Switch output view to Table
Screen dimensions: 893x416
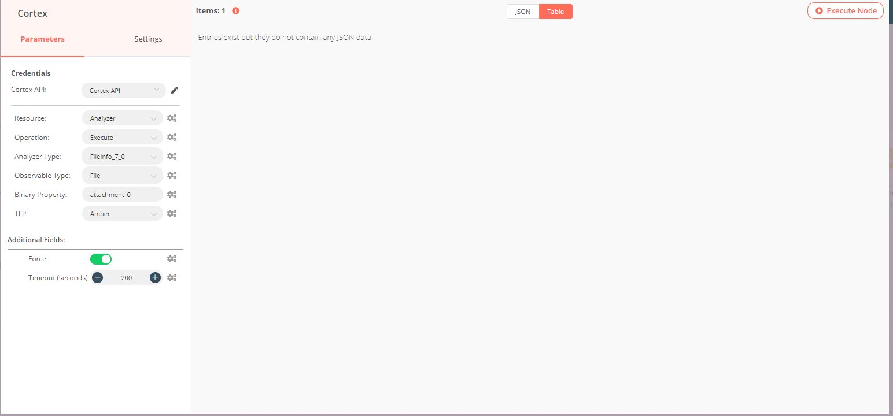556,12
